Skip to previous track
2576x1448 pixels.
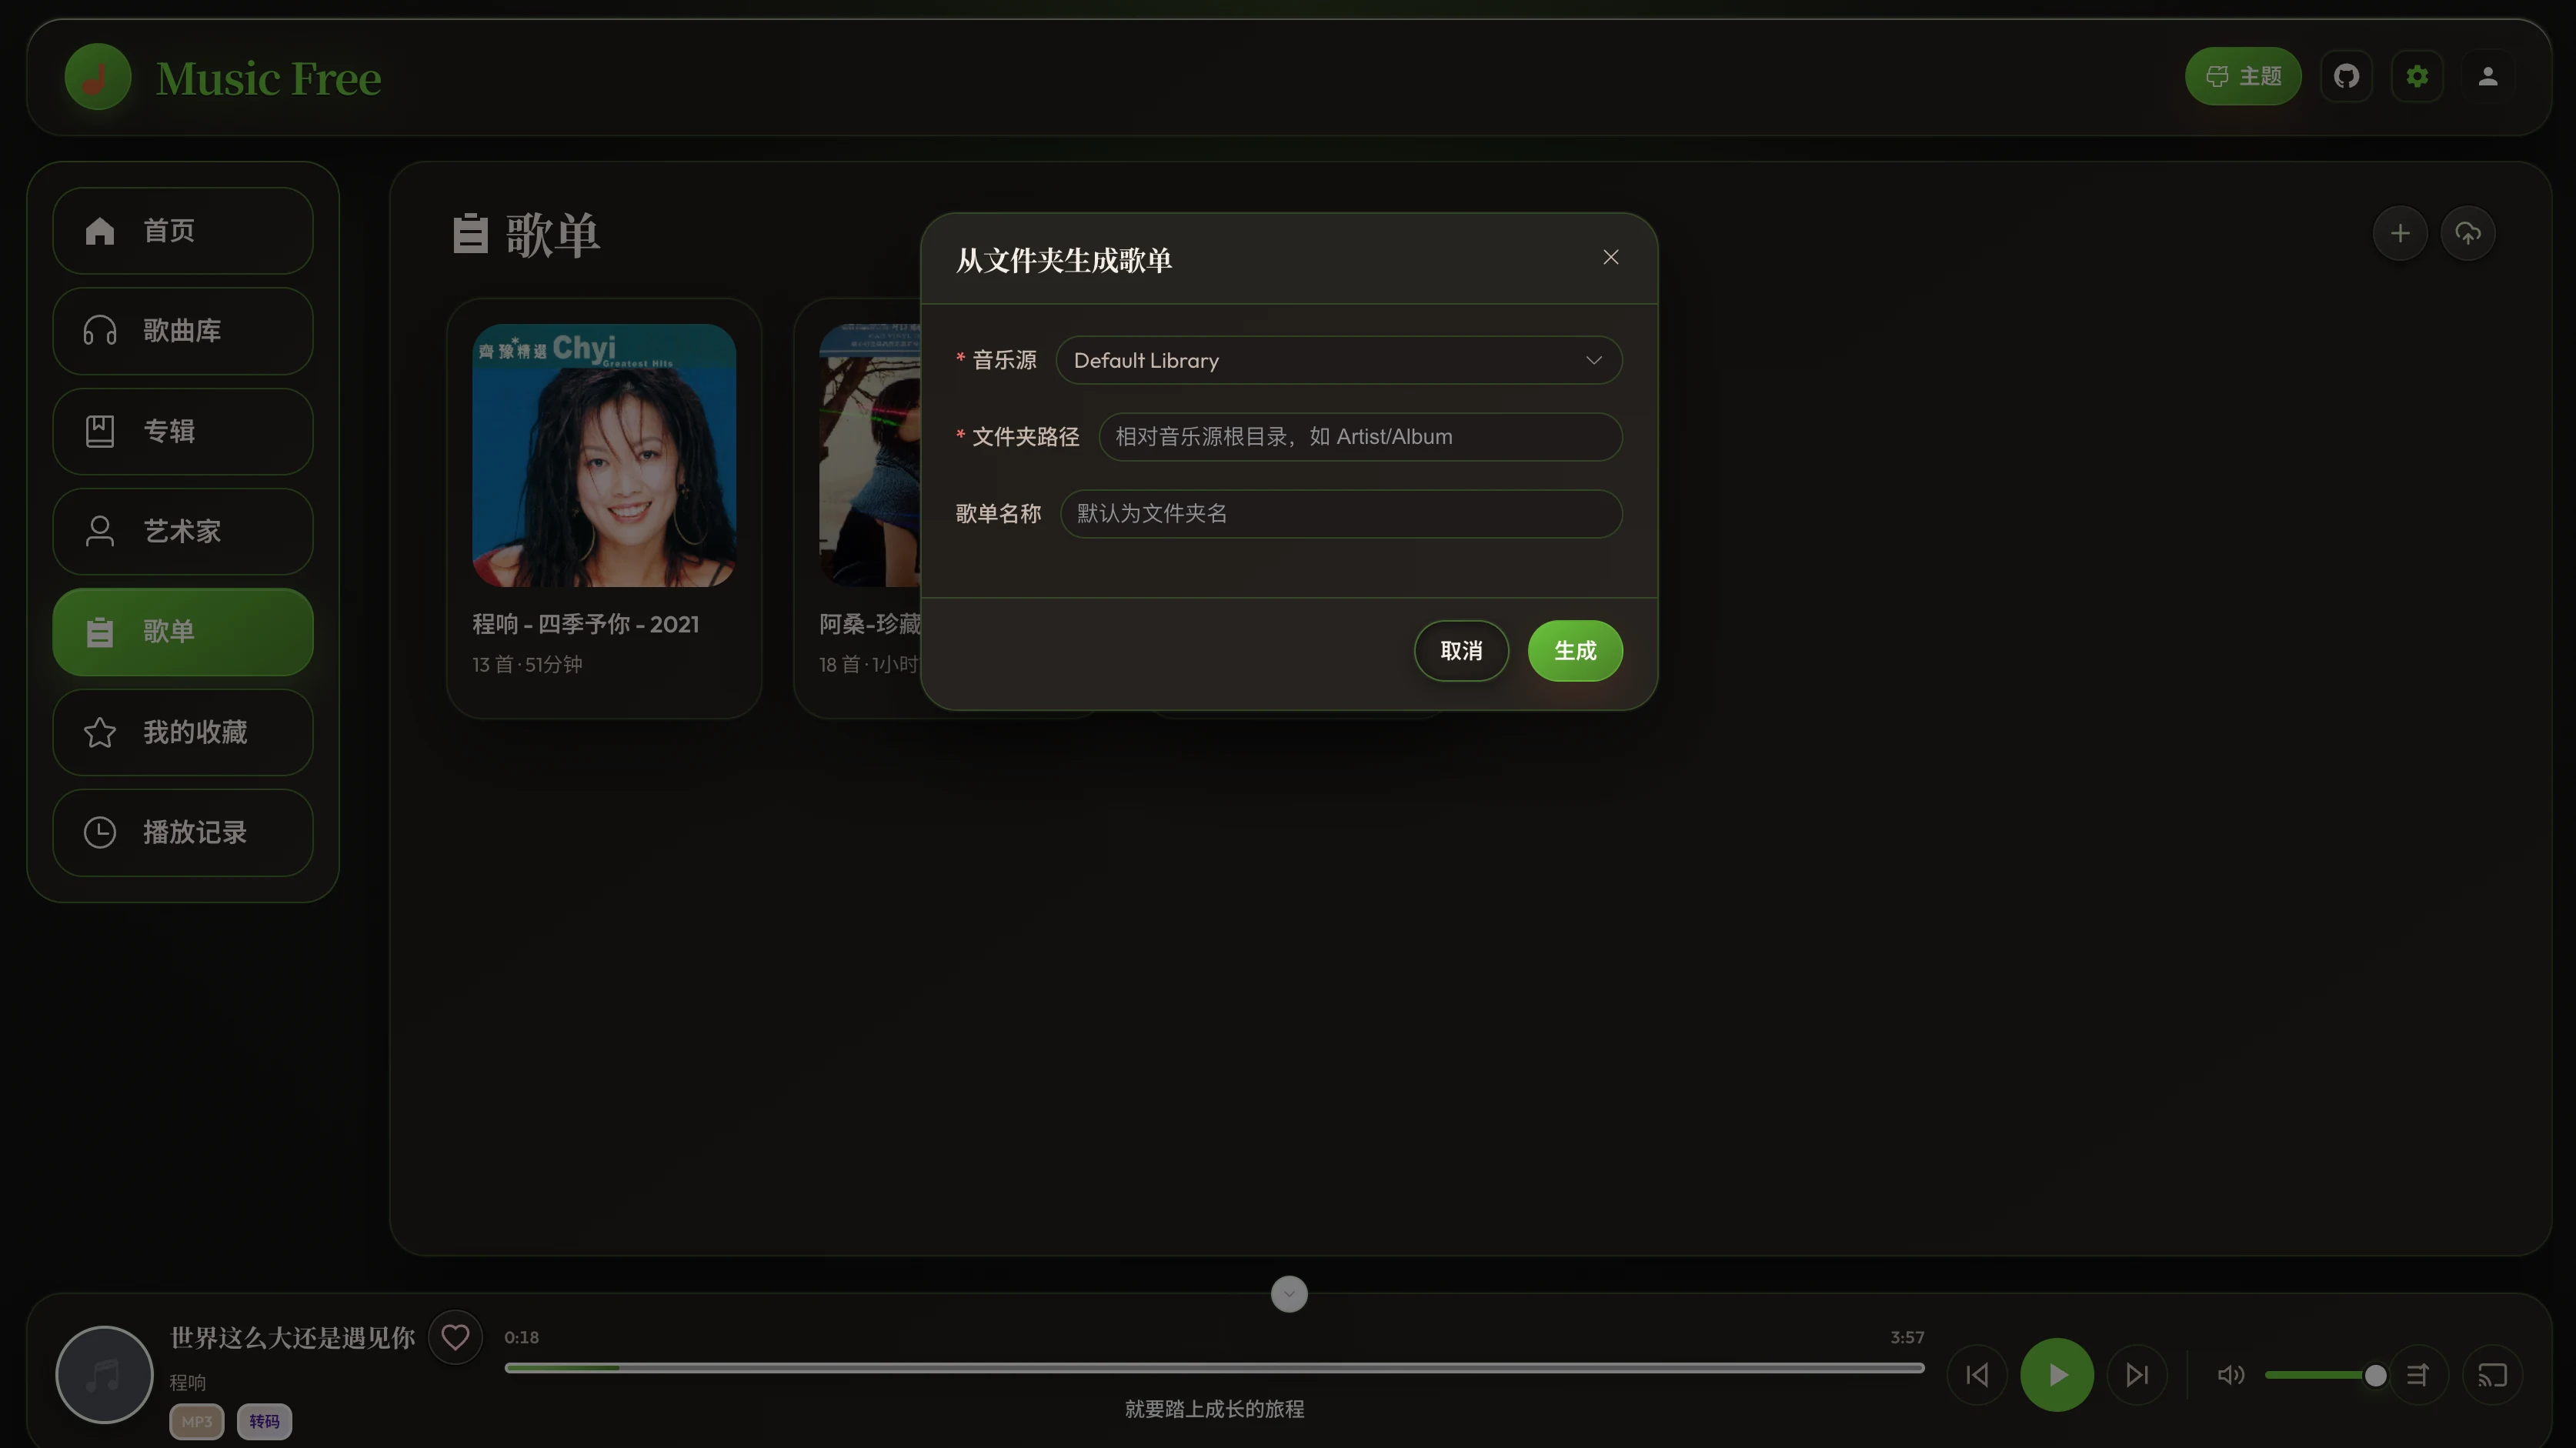[x=1977, y=1375]
